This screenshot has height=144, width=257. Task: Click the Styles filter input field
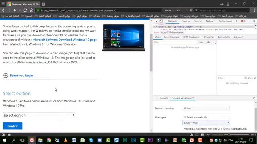pos(175,42)
